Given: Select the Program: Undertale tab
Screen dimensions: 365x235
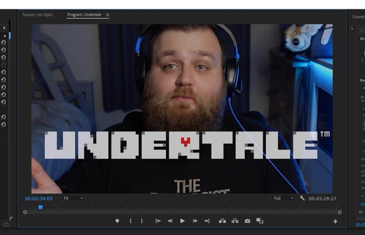Looking at the screenshot, I should point(84,14).
